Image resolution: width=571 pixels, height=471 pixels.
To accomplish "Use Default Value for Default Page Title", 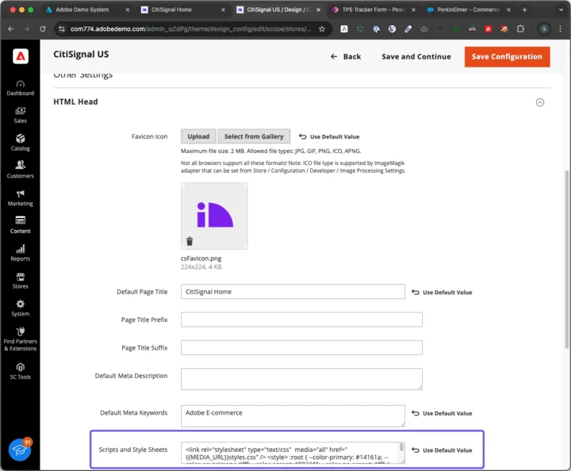I will tap(442, 293).
